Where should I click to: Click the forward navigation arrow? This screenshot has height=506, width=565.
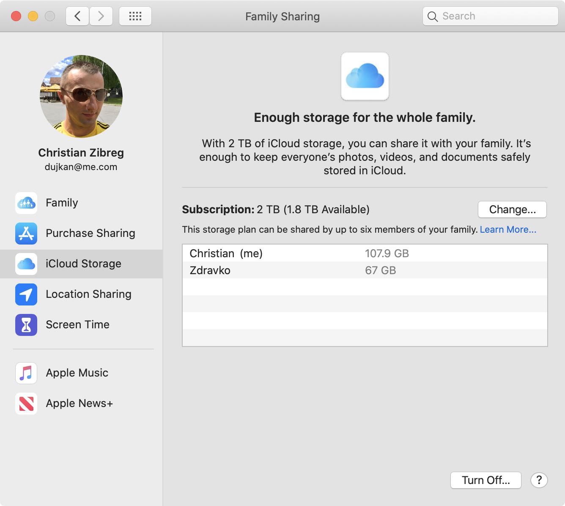(101, 16)
